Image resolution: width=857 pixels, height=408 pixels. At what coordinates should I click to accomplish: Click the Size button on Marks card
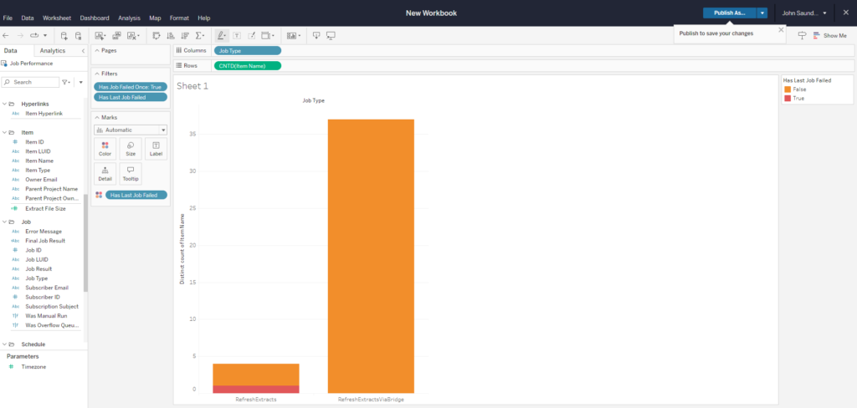click(131, 149)
